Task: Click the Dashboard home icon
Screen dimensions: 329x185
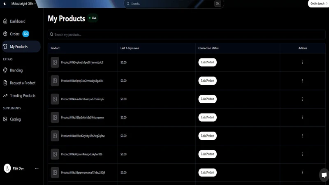Action: point(5,21)
